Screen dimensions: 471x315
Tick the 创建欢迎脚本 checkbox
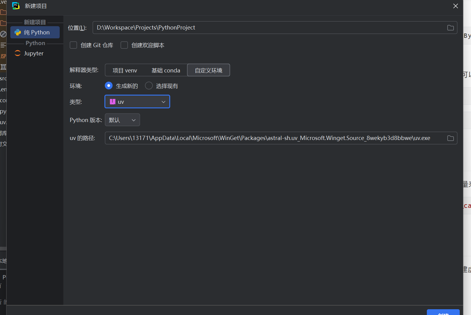[x=124, y=45]
